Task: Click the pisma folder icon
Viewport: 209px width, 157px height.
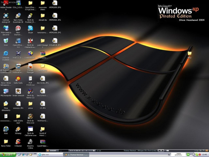Action: point(30,105)
